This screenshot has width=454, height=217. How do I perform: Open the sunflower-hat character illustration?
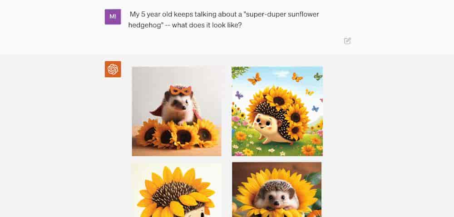point(177,190)
